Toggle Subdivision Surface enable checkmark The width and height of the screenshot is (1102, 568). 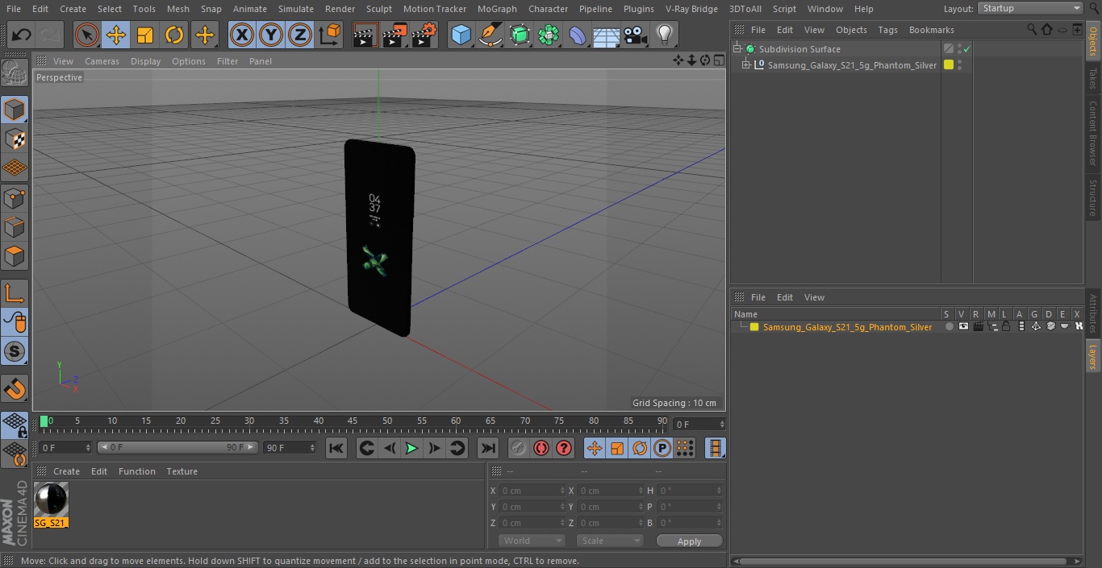[966, 49]
